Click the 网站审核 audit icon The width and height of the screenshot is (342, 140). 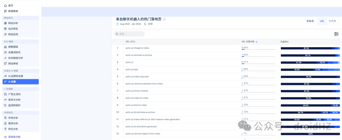(x=5, y=64)
